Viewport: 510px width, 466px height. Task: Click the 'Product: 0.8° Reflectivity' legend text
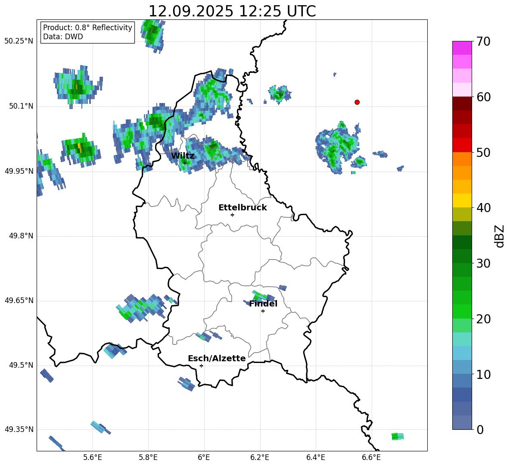[x=87, y=28]
